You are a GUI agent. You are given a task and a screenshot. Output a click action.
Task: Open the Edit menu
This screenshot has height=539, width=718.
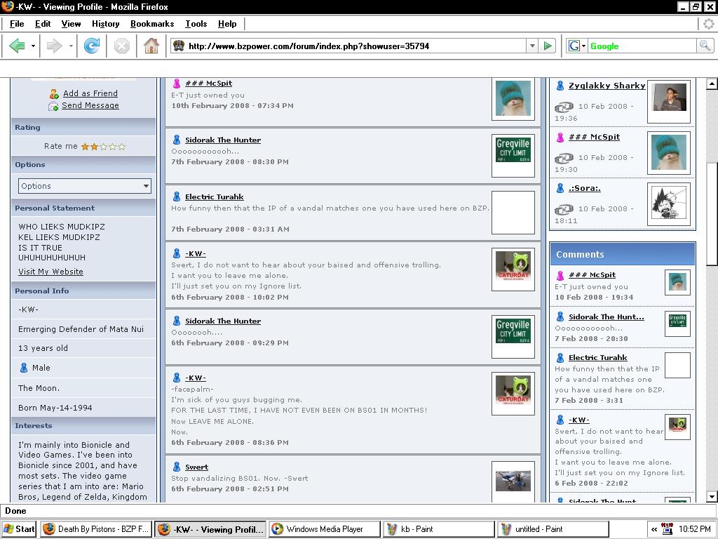coord(43,24)
